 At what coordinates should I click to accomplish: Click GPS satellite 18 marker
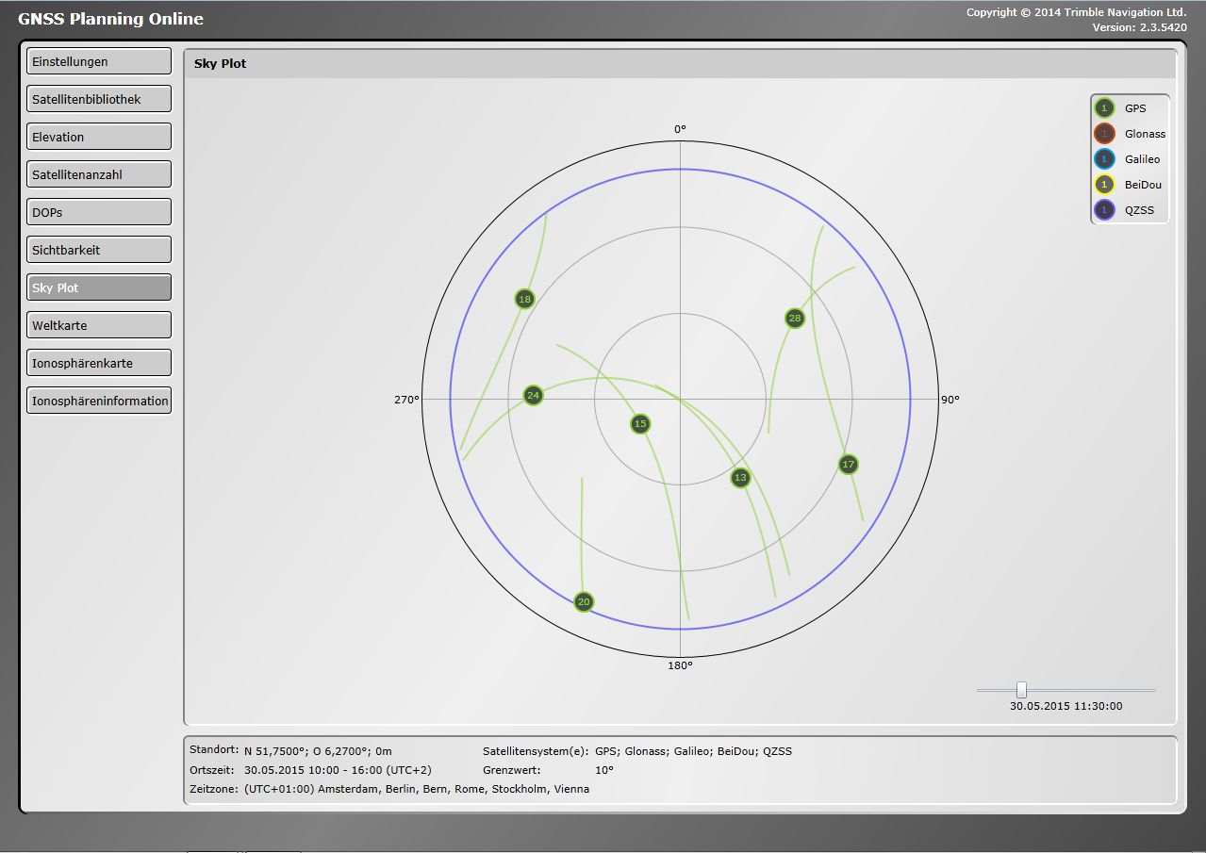pyautogui.click(x=524, y=299)
